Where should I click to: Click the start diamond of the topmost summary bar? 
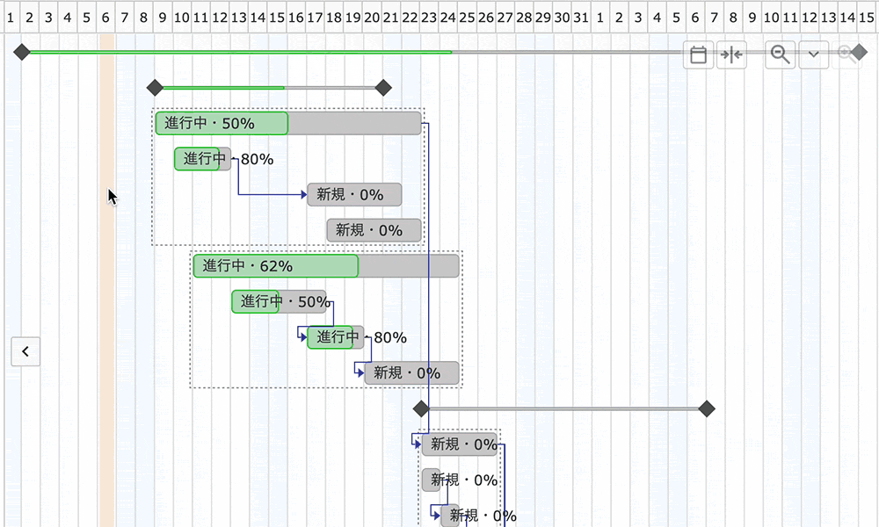(x=22, y=52)
